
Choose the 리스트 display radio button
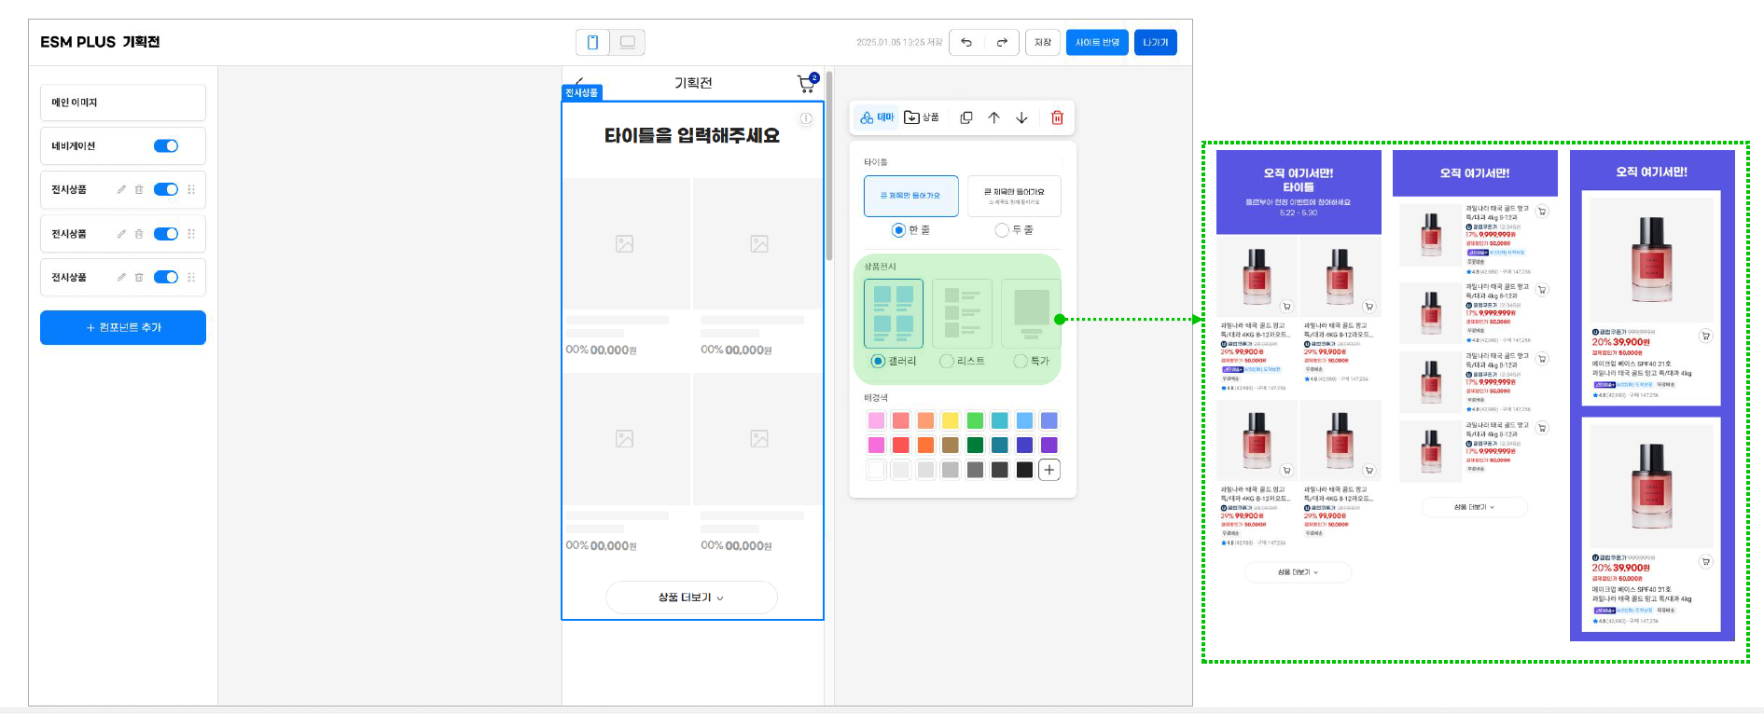(x=947, y=361)
